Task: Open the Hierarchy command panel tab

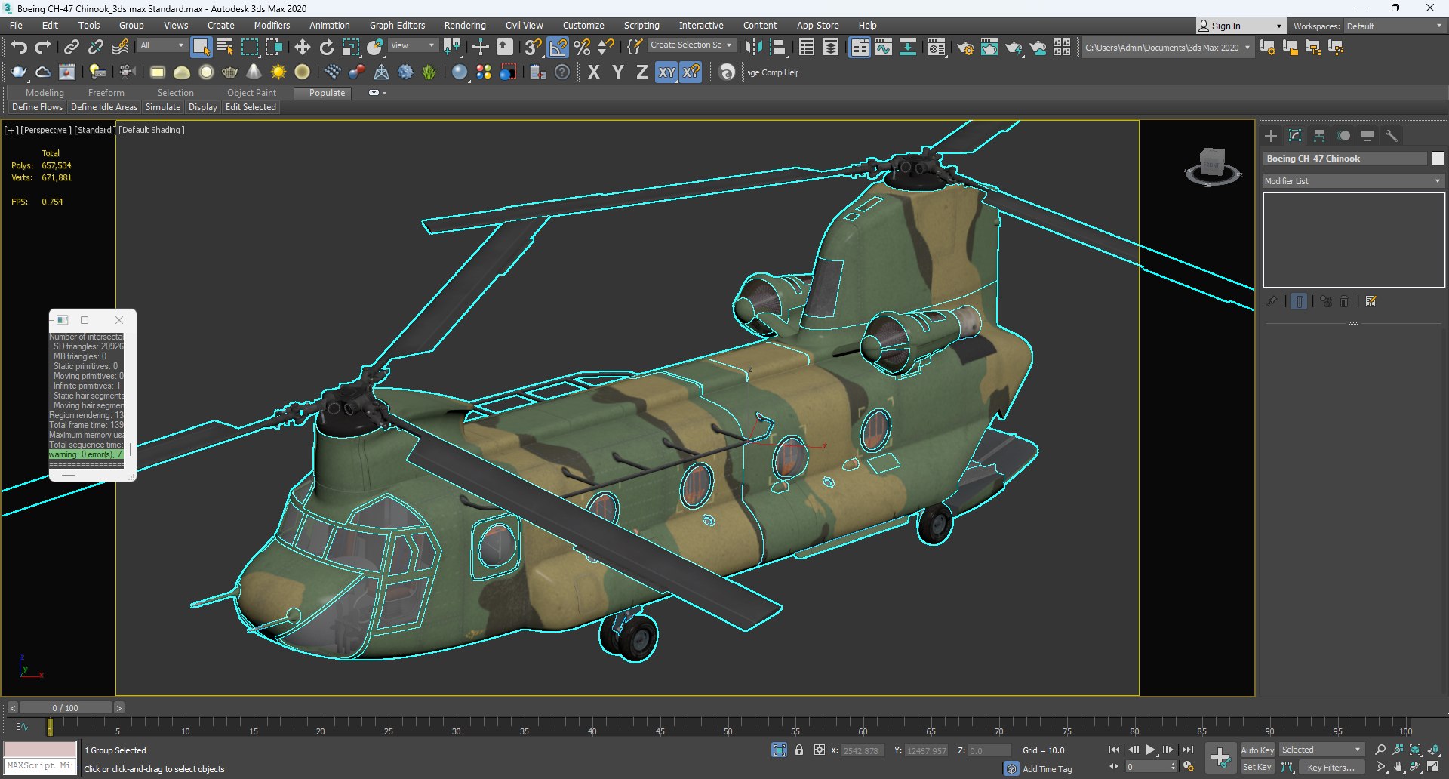Action: pyautogui.click(x=1319, y=136)
